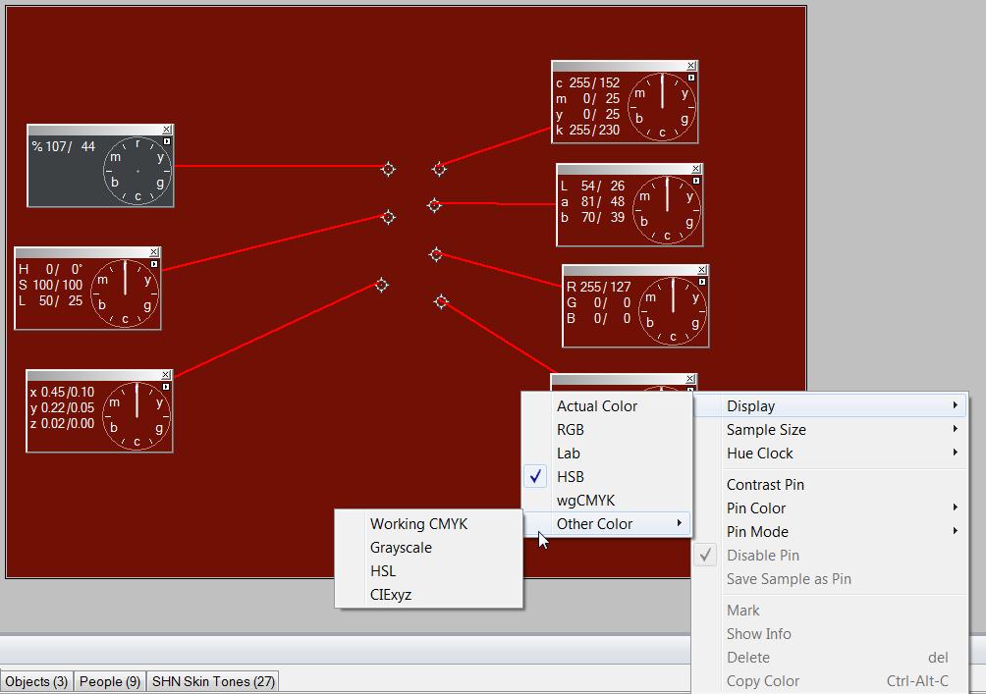The width and height of the screenshot is (986, 694).
Task: Select sample pin linked to HSL panel
Action: click(x=388, y=218)
